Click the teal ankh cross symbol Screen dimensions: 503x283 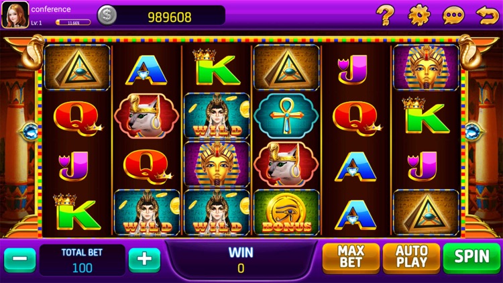pyautogui.click(x=286, y=115)
